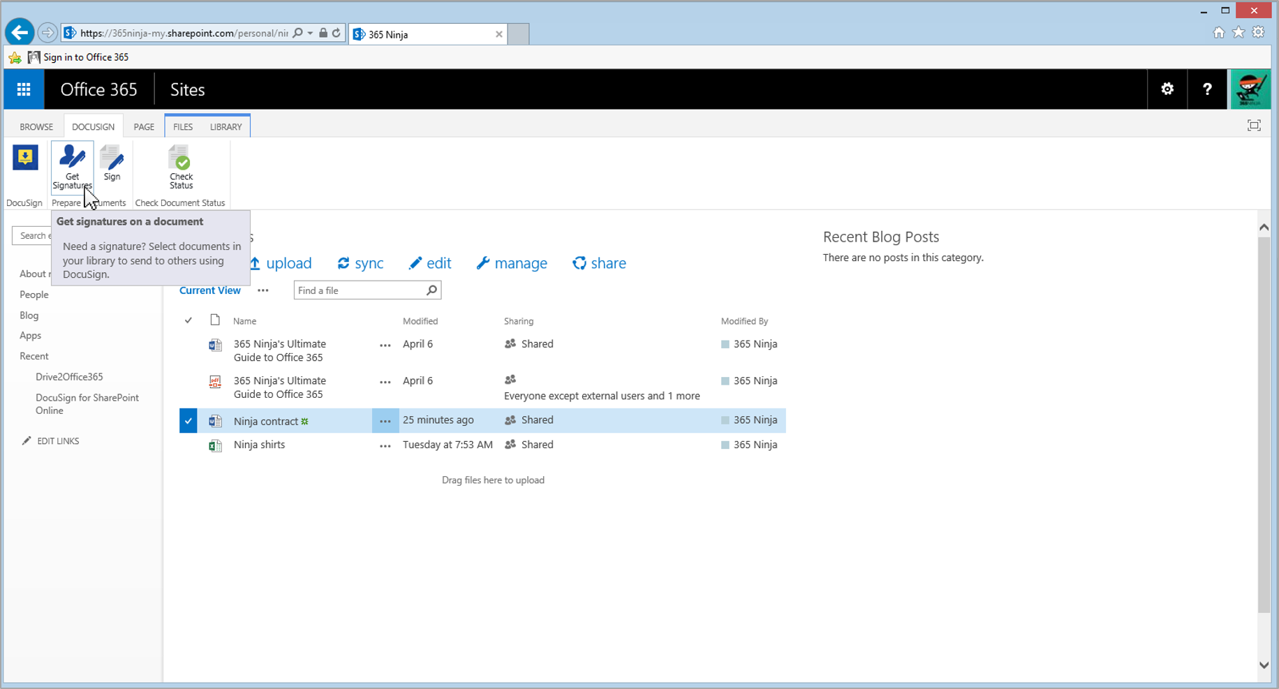Select the DOCUSIGN ribbon tab
1279x689 pixels.
coord(93,126)
